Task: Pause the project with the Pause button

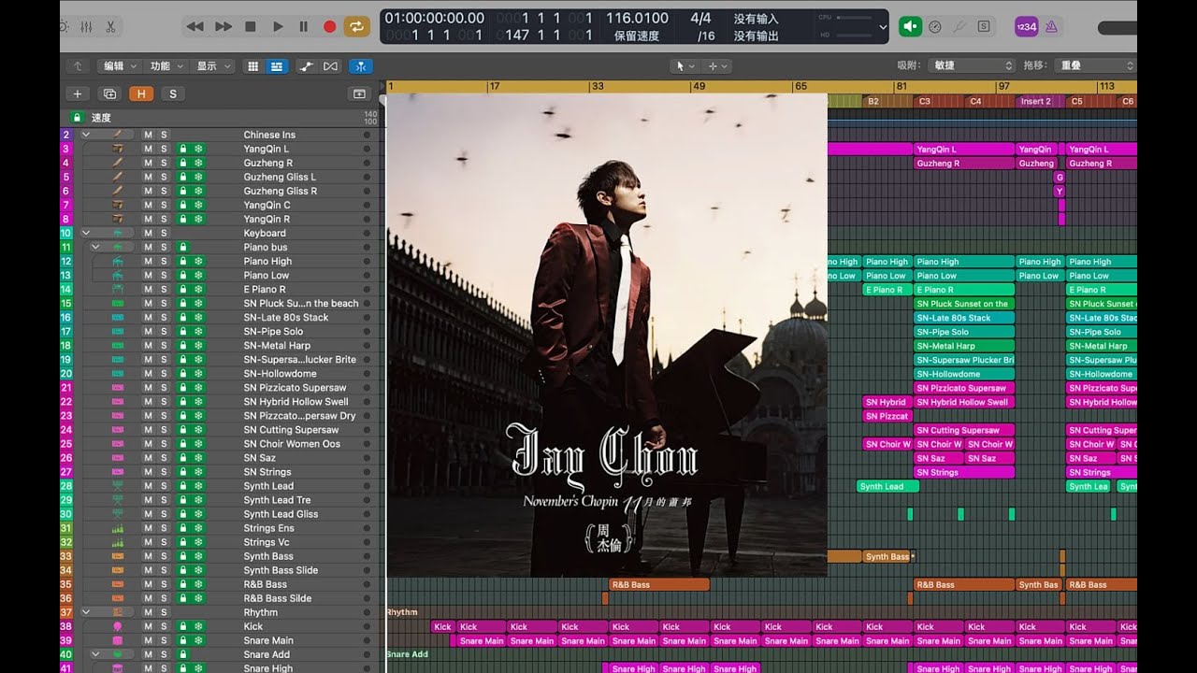Action: pos(304,27)
